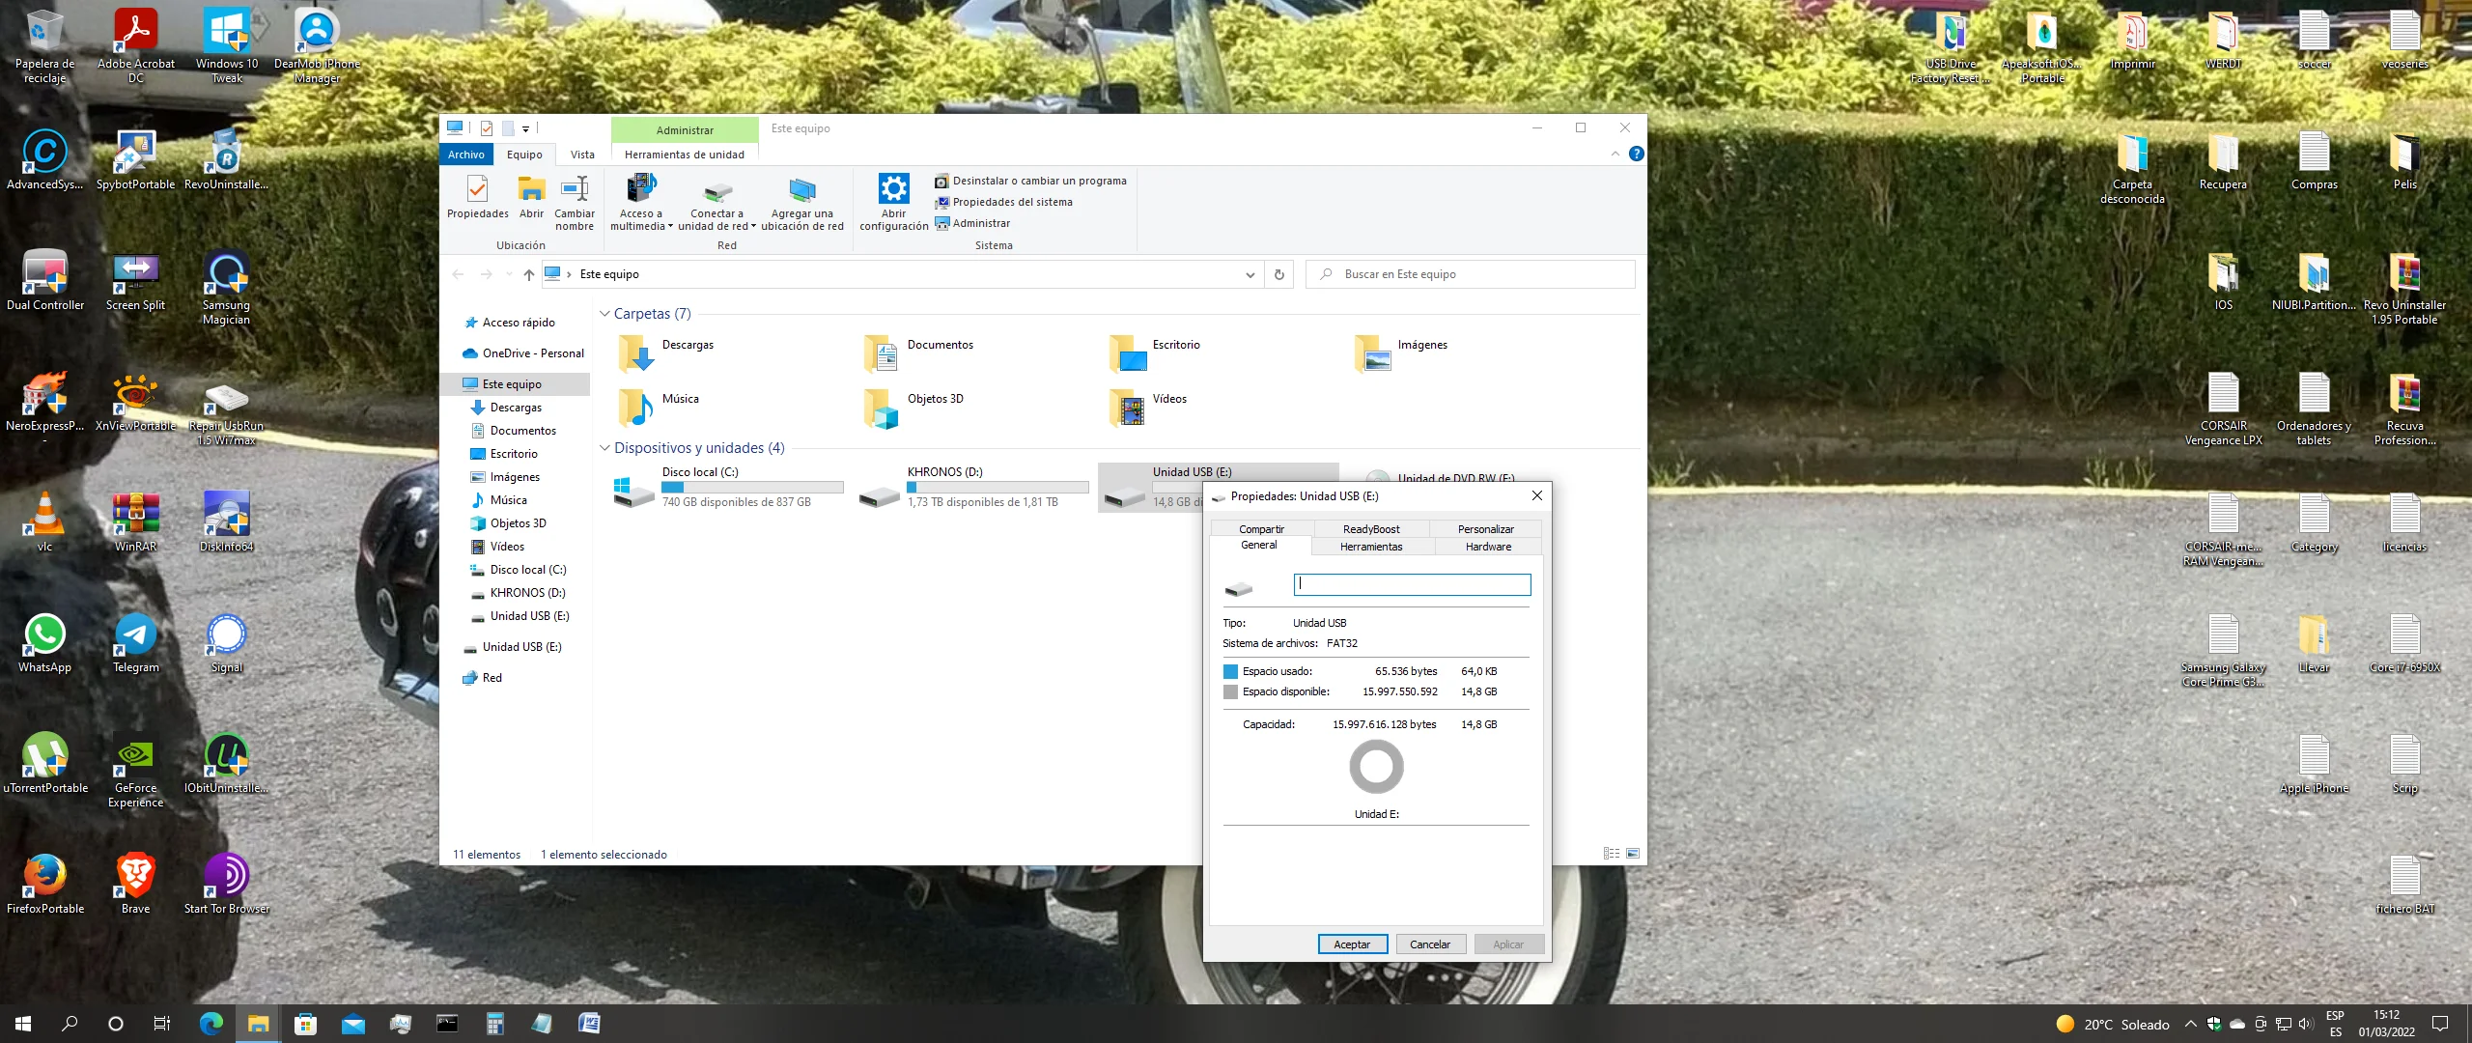Switch to large icons view in the status bar
Viewport: 2472px width, 1043px height.
click(x=1633, y=854)
